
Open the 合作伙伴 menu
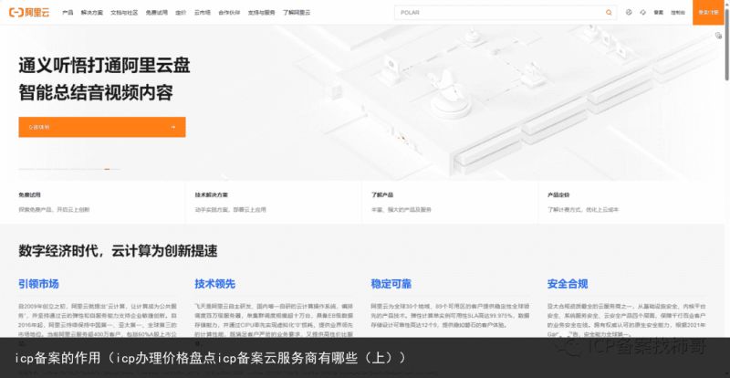click(229, 13)
